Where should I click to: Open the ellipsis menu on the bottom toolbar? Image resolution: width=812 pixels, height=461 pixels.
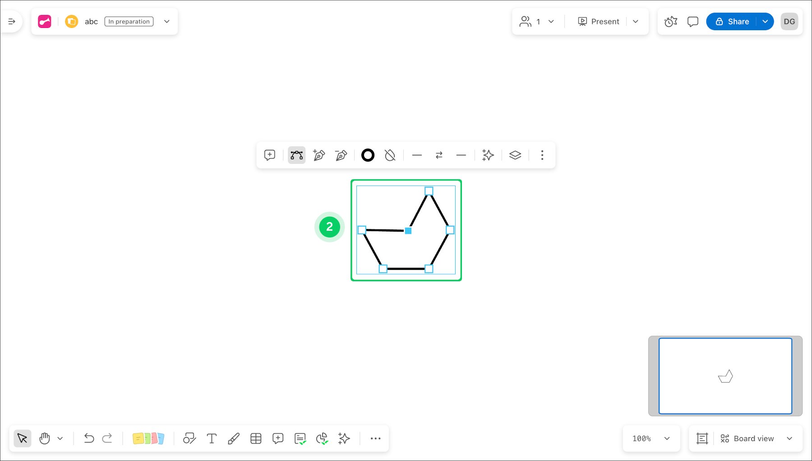pos(375,438)
